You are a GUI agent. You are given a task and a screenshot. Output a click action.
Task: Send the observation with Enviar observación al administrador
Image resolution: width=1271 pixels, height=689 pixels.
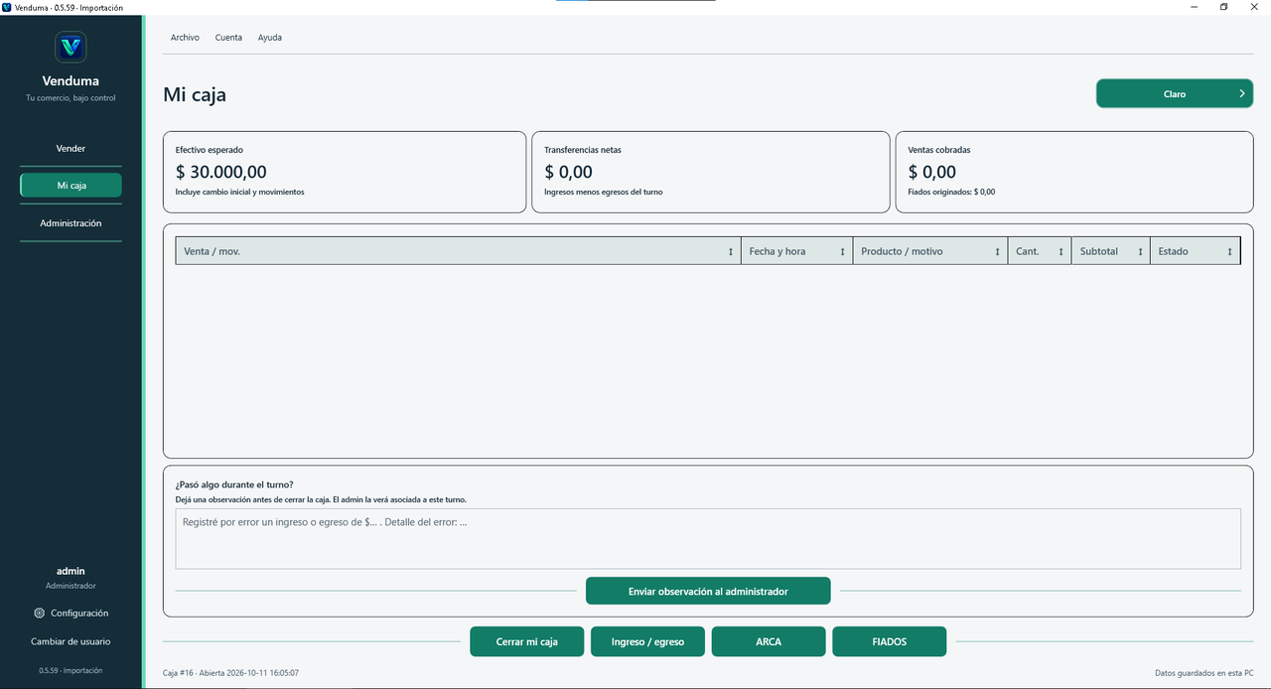click(708, 591)
